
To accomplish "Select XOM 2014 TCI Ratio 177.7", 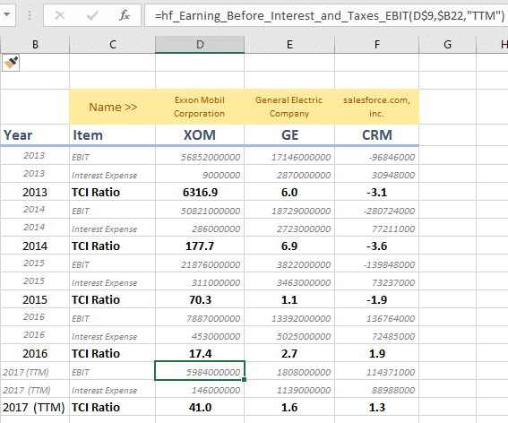I will click(200, 246).
